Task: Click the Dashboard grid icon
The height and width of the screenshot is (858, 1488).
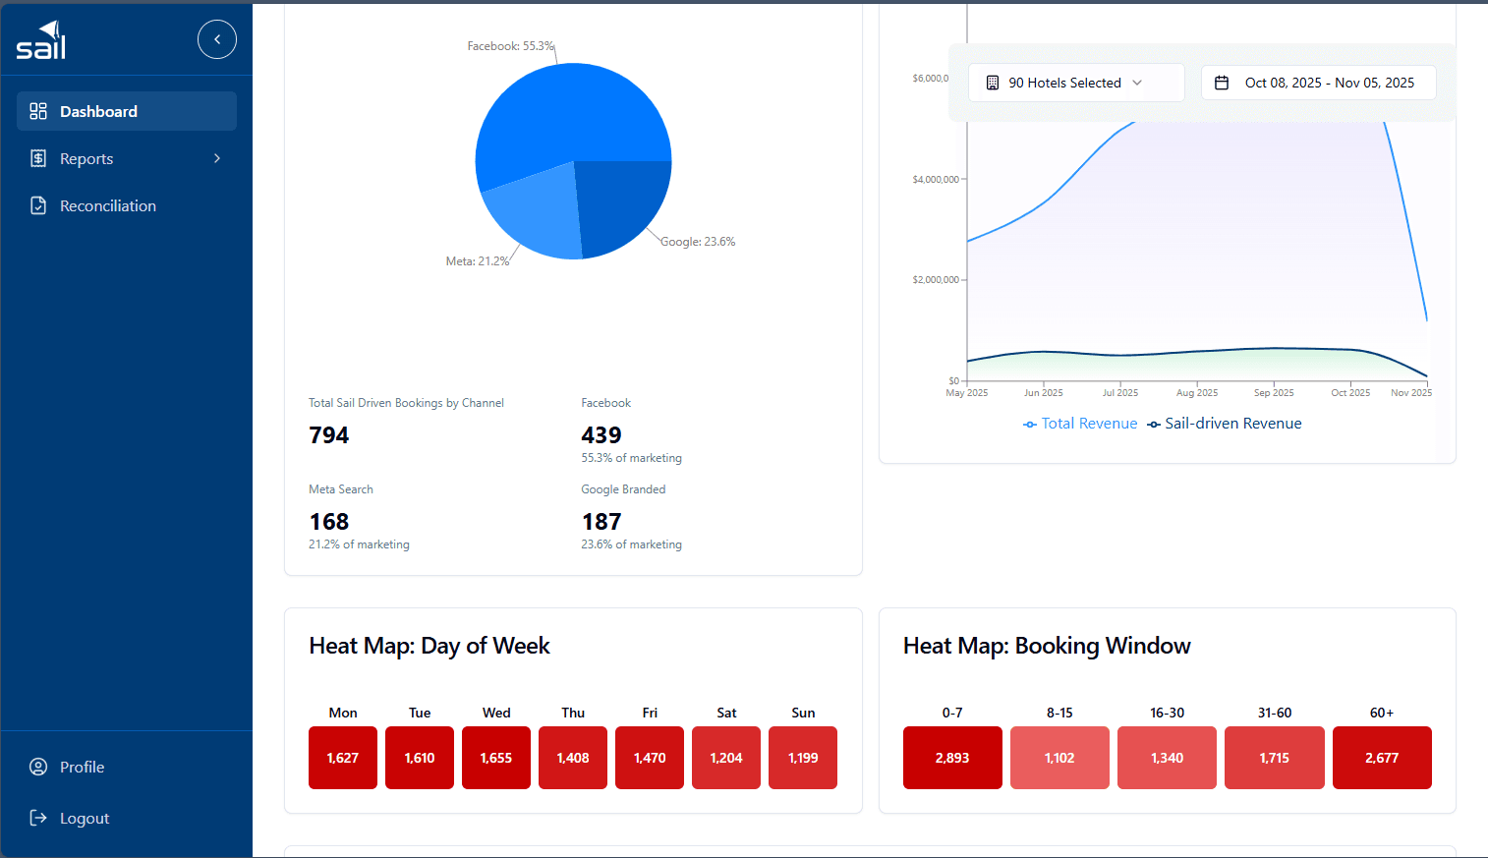Action: click(38, 111)
